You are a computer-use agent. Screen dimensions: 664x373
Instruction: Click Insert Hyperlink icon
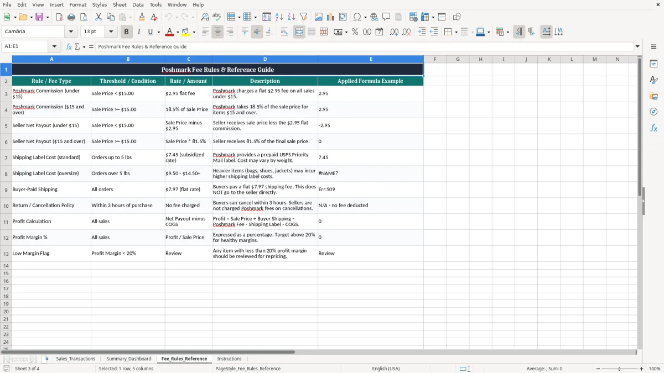pyautogui.click(x=374, y=17)
